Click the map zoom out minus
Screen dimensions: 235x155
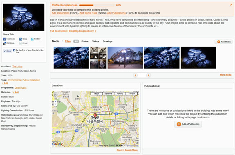(56, 105)
